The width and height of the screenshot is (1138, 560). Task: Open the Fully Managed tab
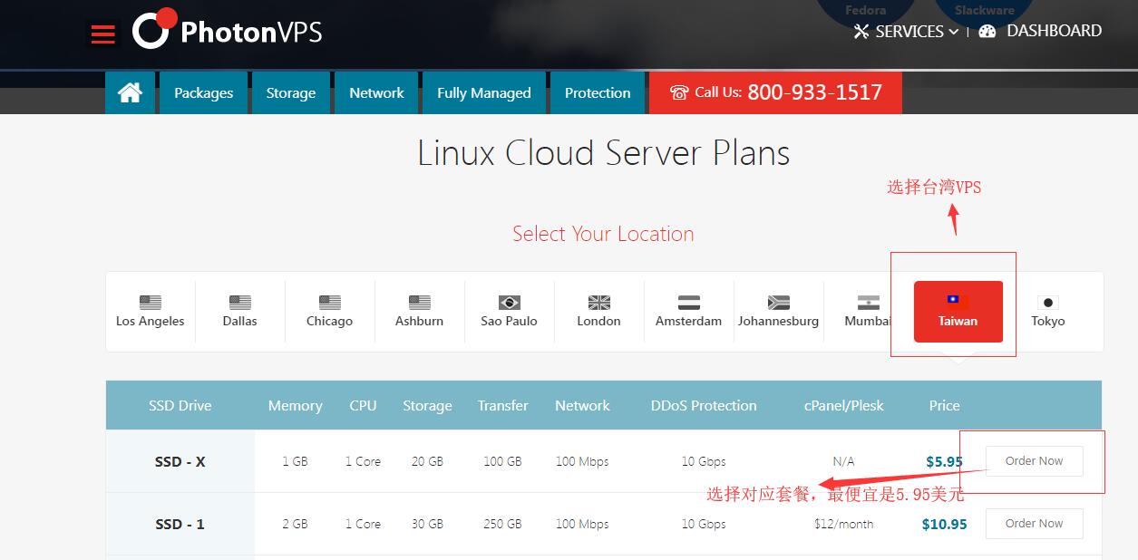(x=484, y=92)
